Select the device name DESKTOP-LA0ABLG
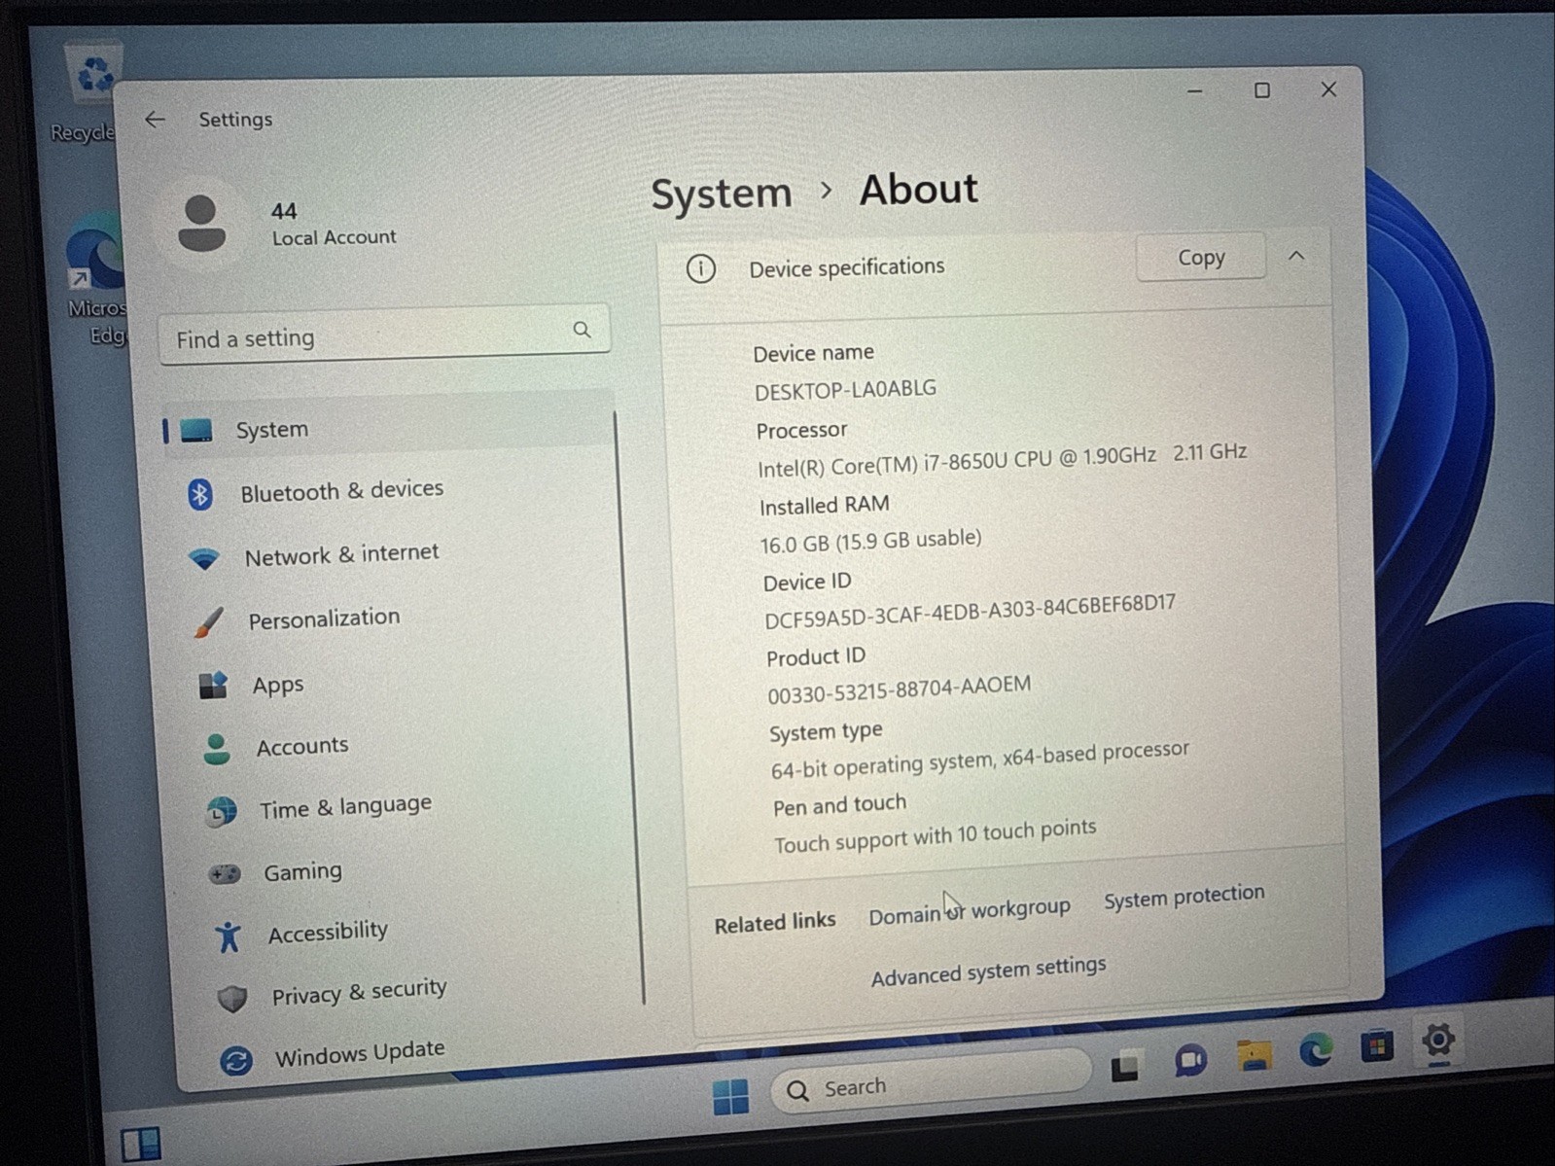This screenshot has height=1166, width=1555. [845, 390]
